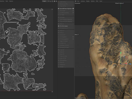
Task: Click the Perspective label in viewport
Action: point(78,3)
